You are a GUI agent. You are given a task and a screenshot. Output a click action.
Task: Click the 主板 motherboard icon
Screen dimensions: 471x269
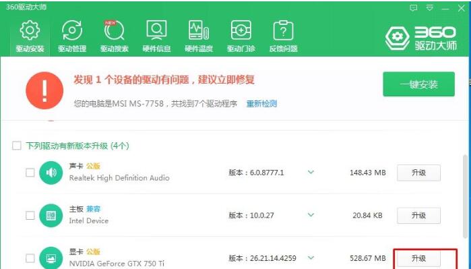click(x=51, y=215)
